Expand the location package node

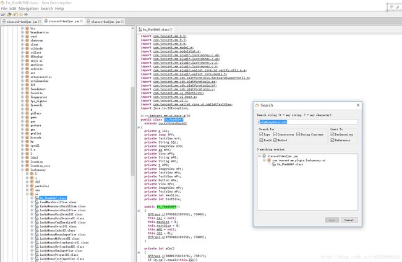22,162
